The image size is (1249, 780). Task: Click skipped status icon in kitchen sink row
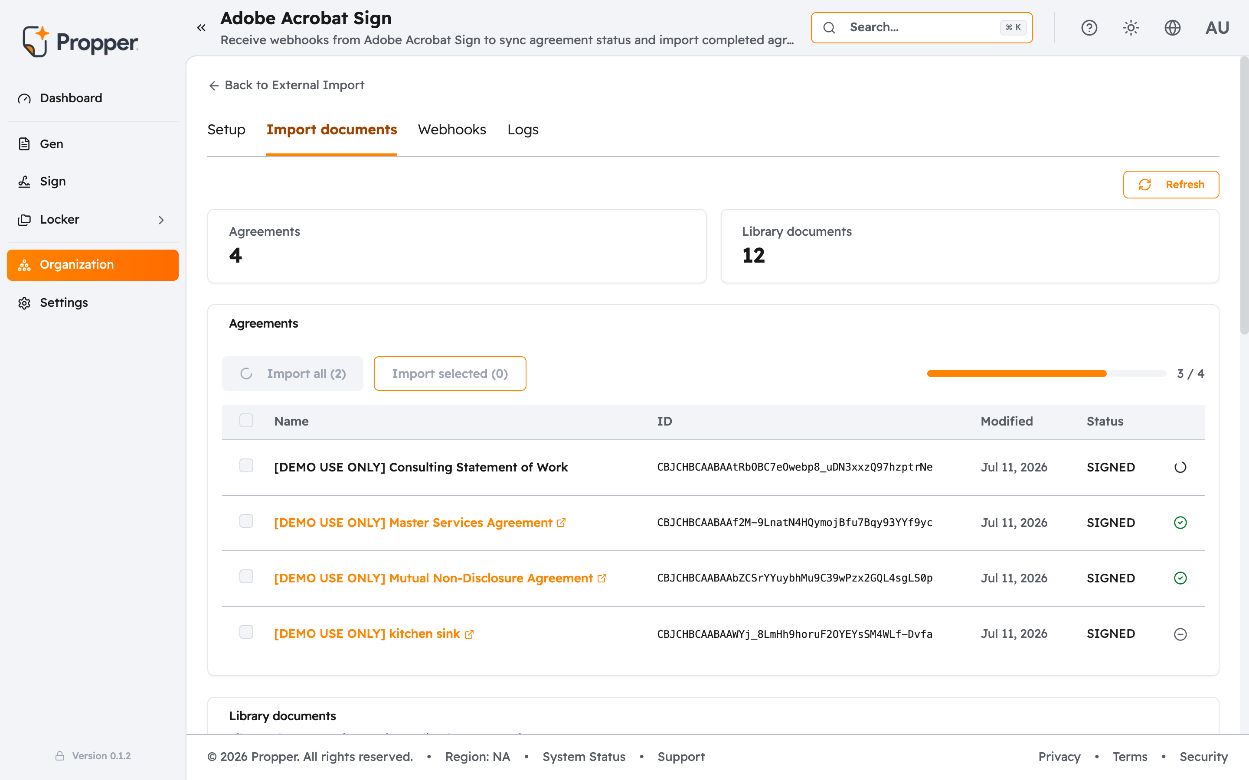1180,634
